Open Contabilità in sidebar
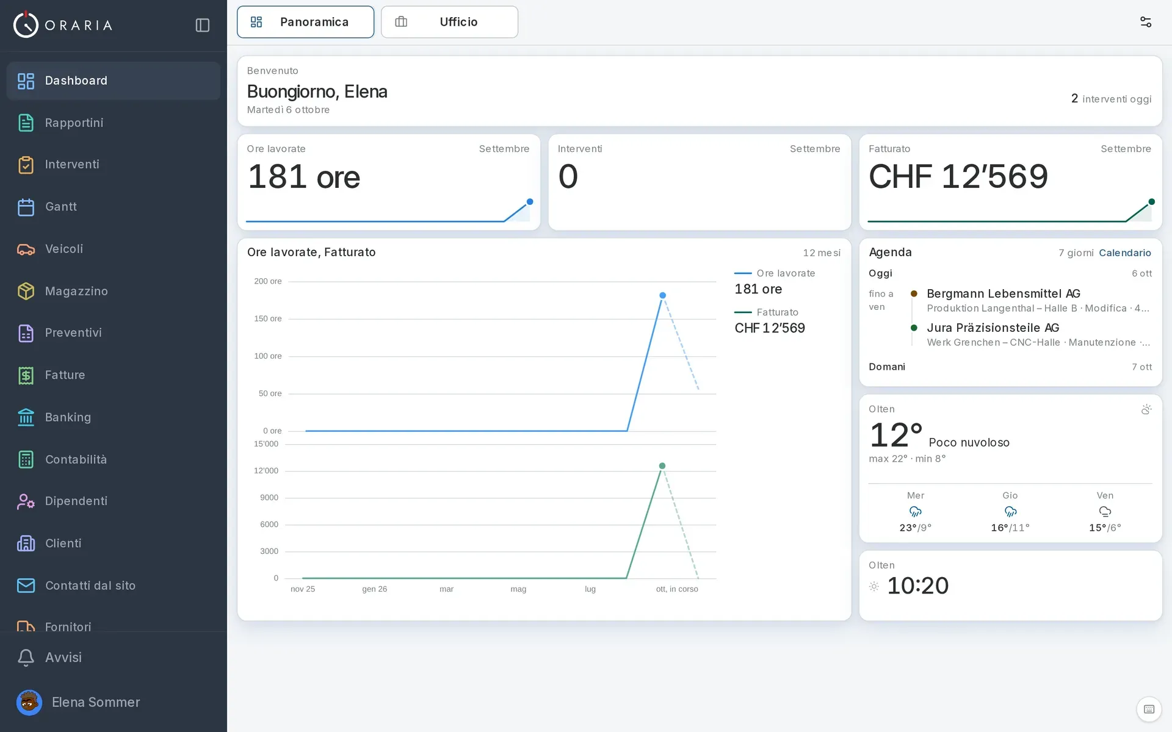 (x=114, y=459)
